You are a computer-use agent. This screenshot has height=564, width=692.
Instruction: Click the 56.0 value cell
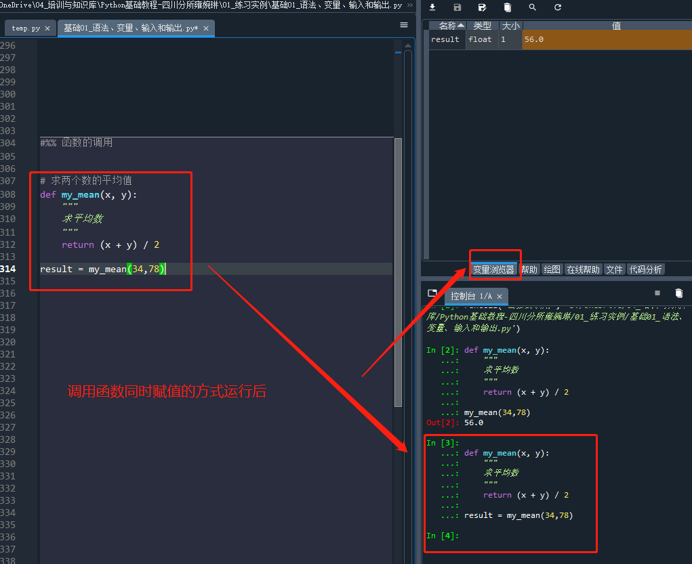pos(607,40)
